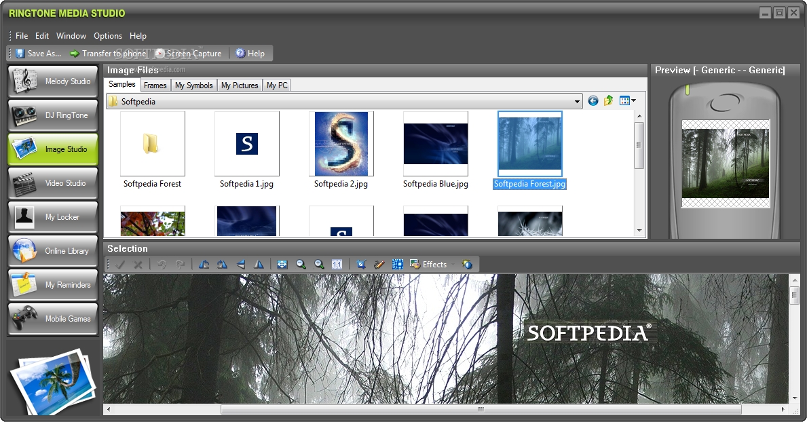Image resolution: width=807 pixels, height=422 pixels.
Task: Click the undo icon in Selection toolbar
Action: click(x=162, y=265)
